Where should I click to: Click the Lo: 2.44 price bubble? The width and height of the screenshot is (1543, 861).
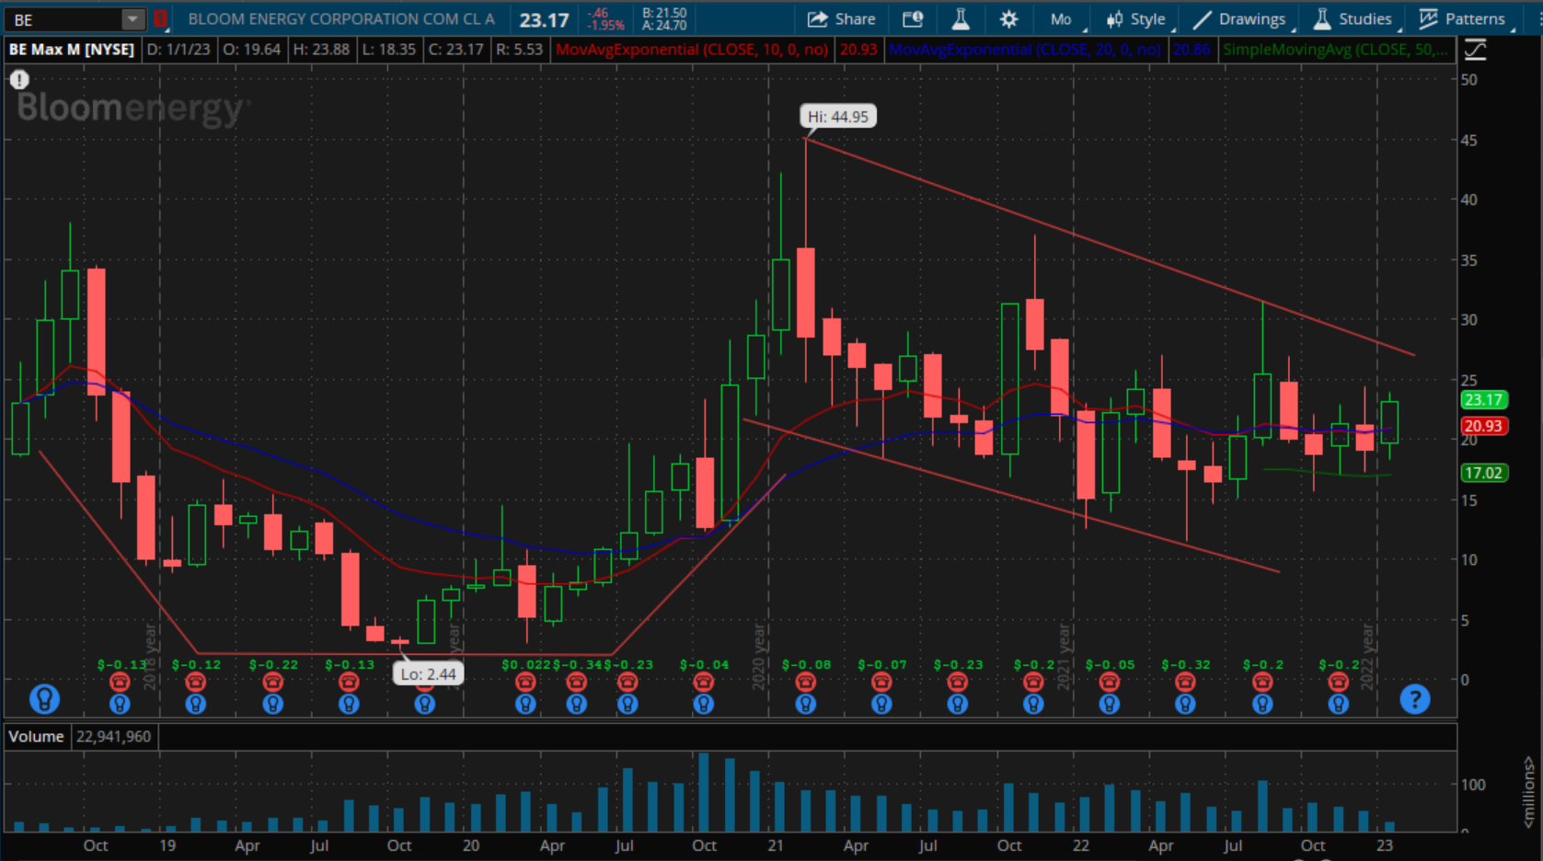point(428,674)
